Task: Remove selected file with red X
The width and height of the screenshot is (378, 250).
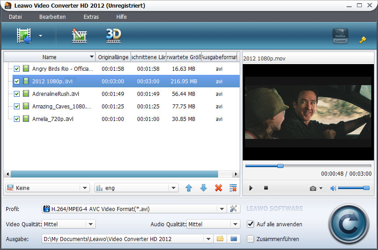Action: pyautogui.click(x=219, y=188)
